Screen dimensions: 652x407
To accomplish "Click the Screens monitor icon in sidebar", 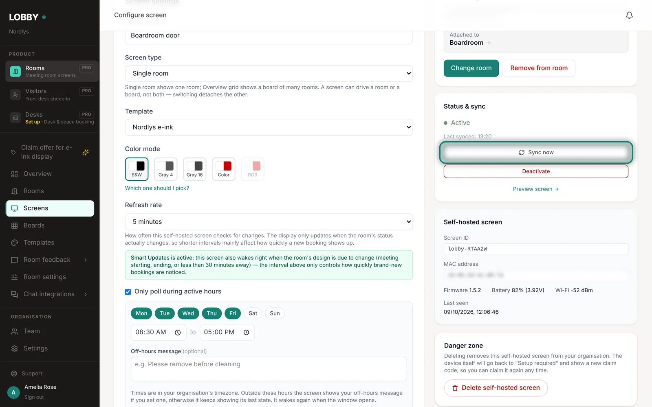I will click(x=15, y=208).
